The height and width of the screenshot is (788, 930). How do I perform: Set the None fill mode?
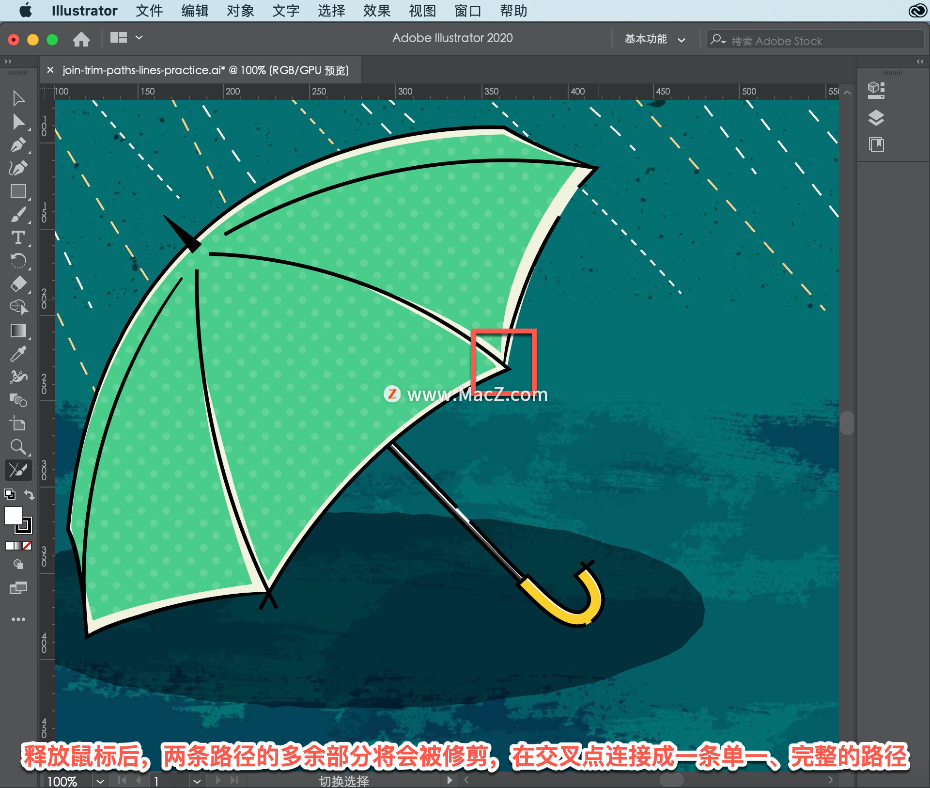28,546
